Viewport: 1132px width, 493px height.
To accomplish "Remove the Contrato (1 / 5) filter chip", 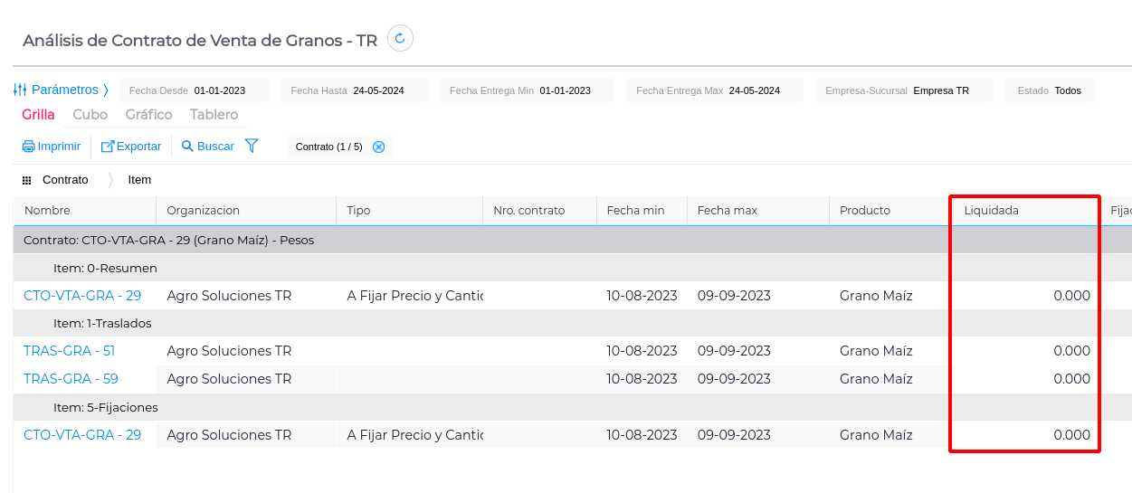I will (x=379, y=147).
